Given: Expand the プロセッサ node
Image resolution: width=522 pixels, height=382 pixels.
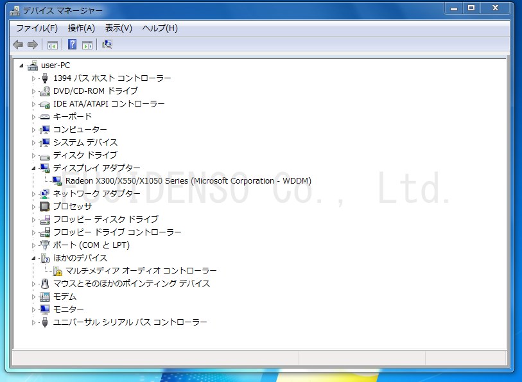Looking at the screenshot, I should tap(33, 207).
